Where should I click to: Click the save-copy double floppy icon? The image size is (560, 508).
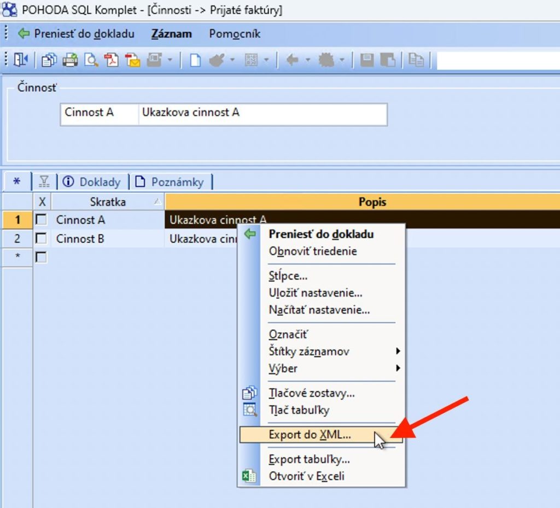pos(388,60)
